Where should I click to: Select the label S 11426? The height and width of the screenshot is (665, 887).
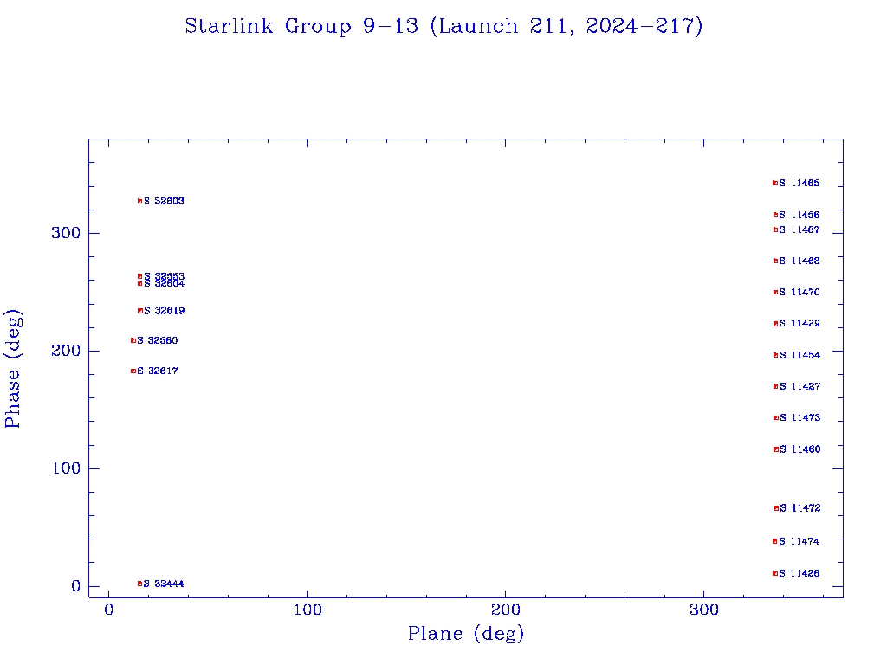point(799,573)
